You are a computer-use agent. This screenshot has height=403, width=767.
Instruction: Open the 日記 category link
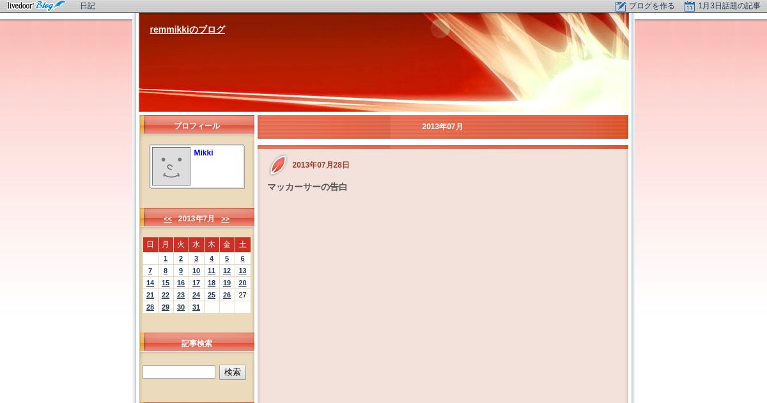click(x=88, y=6)
